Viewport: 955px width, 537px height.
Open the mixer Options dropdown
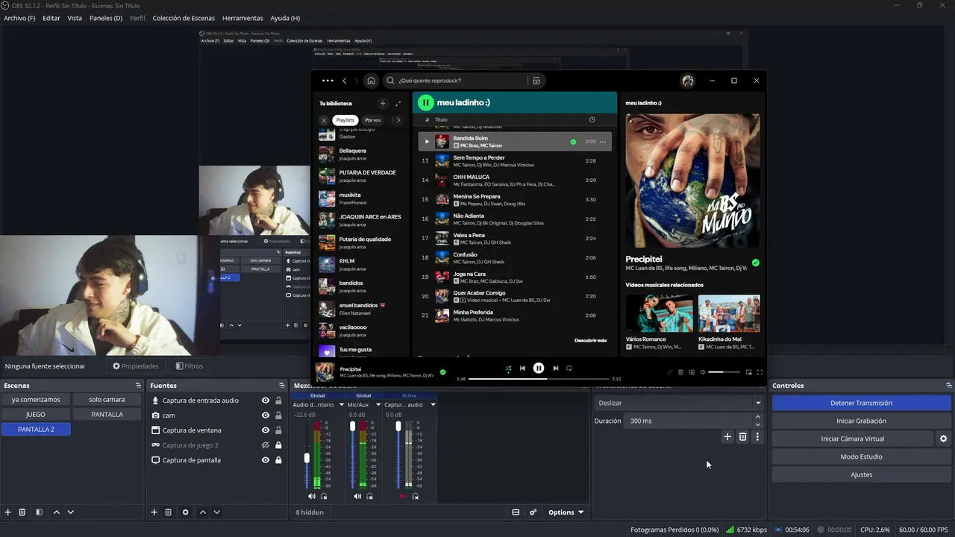(x=566, y=512)
